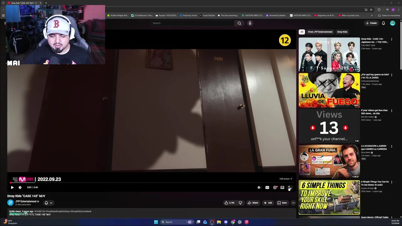This screenshot has height=226, width=402.
Task: Open options menu for CASE 143 Japanese ver.
Action: click(392, 39)
